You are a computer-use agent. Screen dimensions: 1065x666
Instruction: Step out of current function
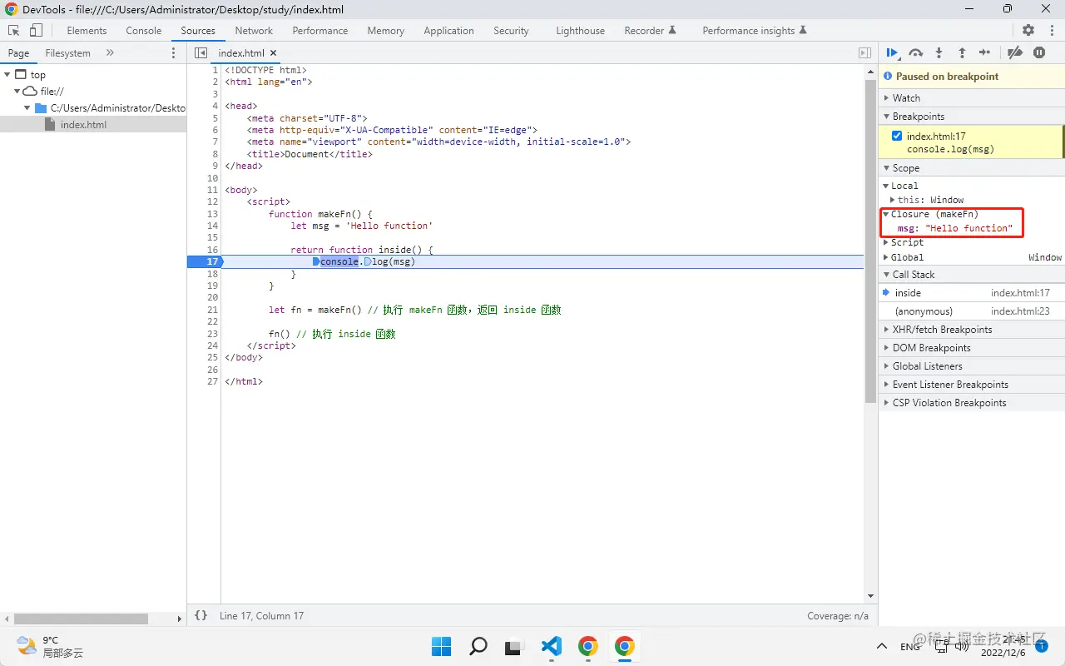click(x=962, y=52)
